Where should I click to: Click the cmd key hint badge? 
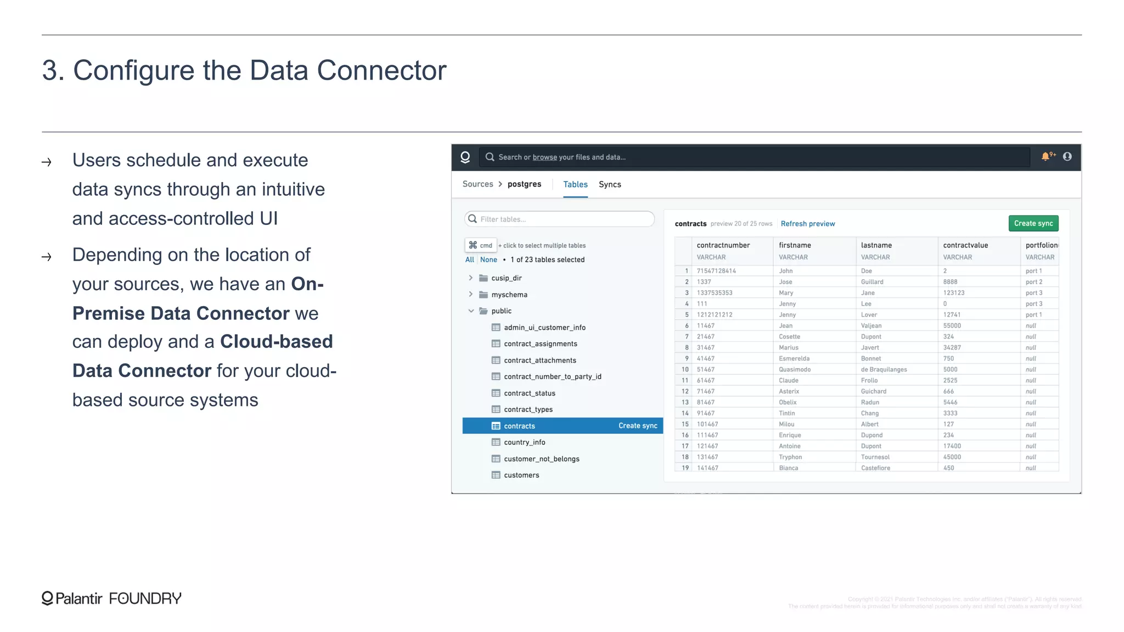(x=481, y=245)
